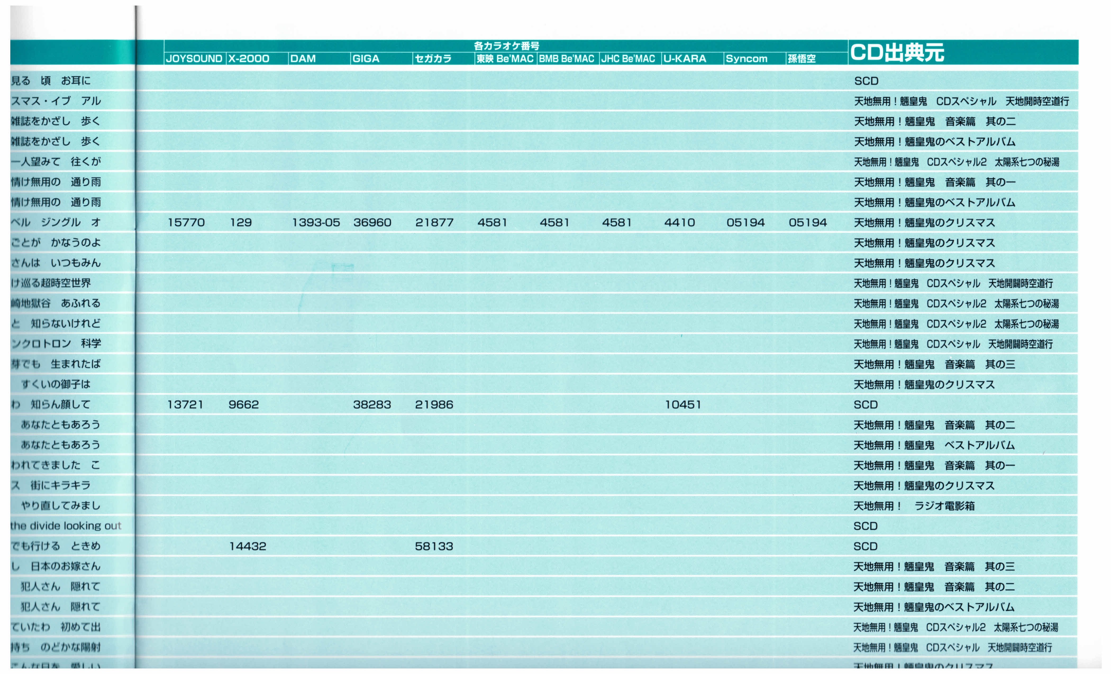This screenshot has width=1111, height=674.
Task: Select the DAM column header
Action: (303, 59)
